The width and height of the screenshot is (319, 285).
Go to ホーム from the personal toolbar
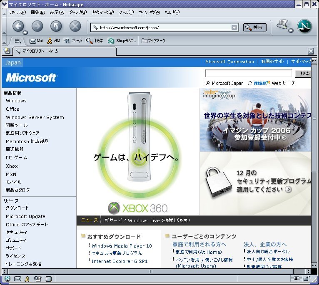73,41
